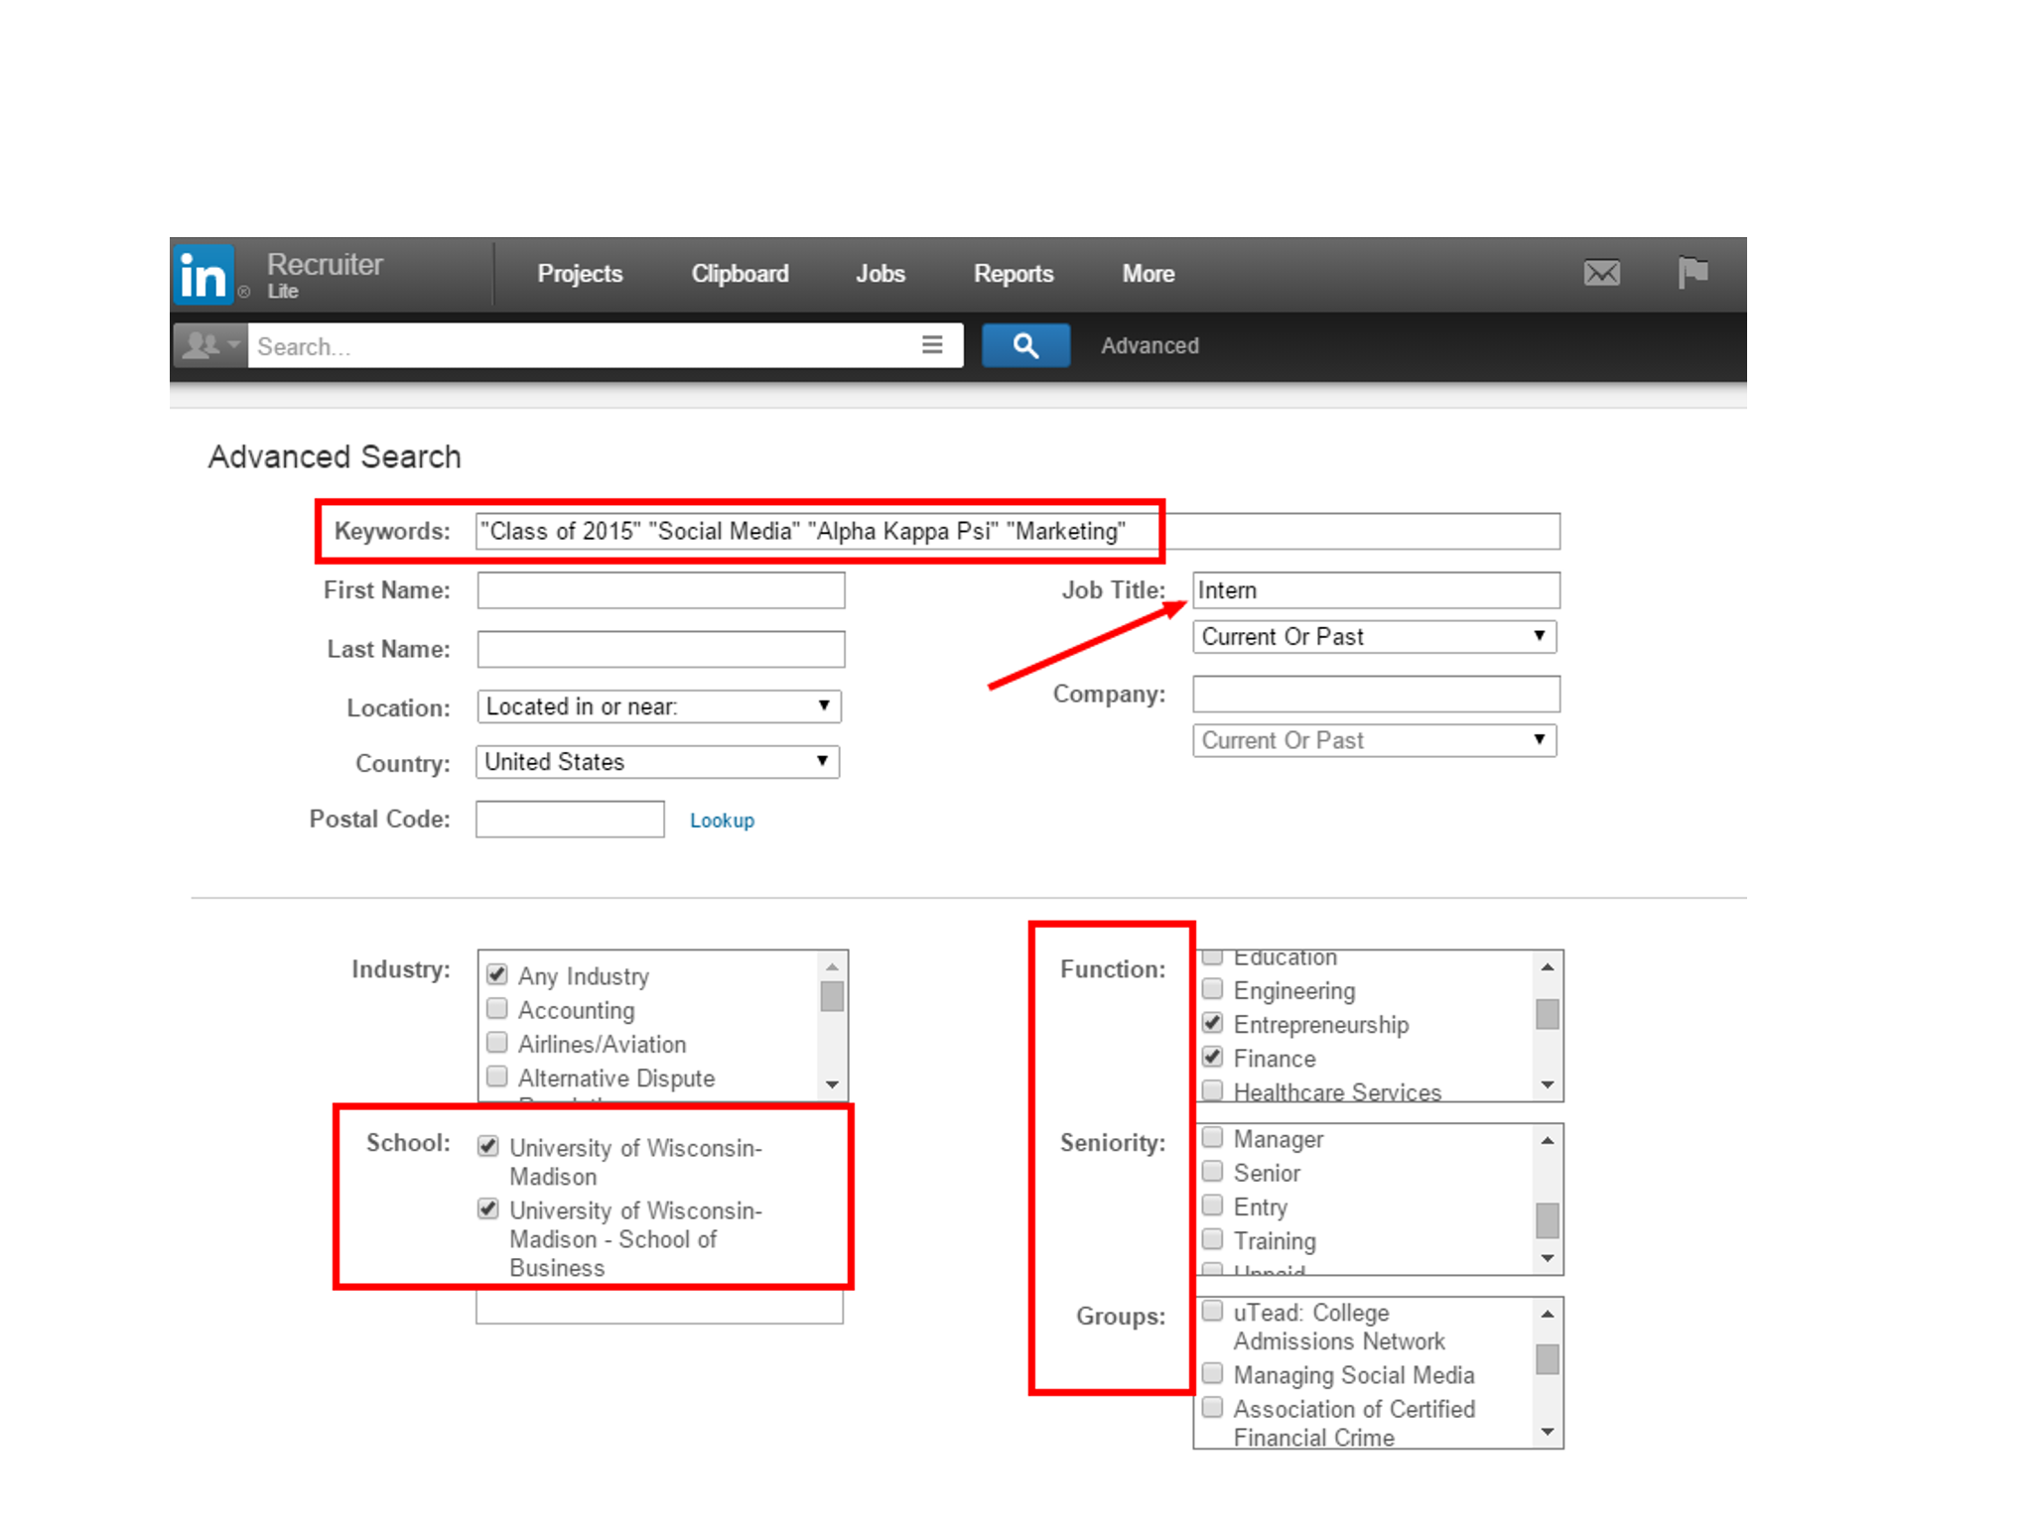This screenshot has width=2033, height=1524.
Task: Open the Location dropdown
Action: pos(659,706)
